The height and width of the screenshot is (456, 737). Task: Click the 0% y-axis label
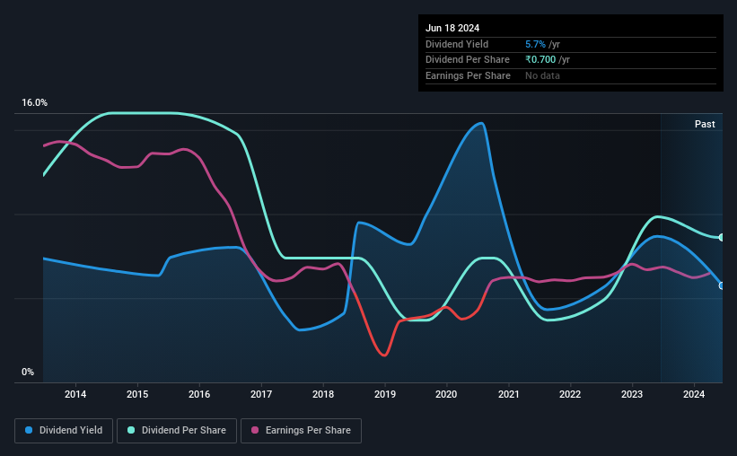(28, 372)
